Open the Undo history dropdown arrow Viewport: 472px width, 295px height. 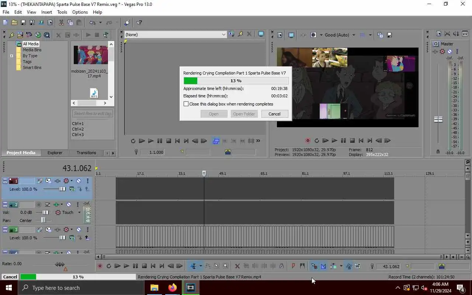[100, 22]
